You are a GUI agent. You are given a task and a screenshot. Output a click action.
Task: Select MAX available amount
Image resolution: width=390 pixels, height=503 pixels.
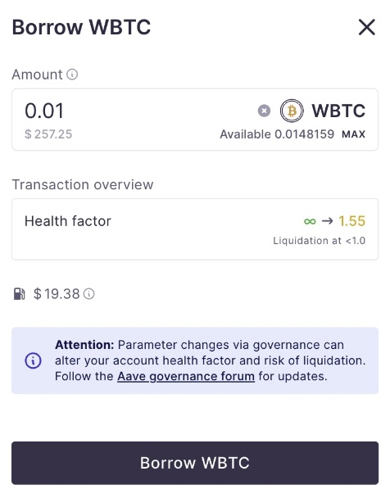click(353, 134)
